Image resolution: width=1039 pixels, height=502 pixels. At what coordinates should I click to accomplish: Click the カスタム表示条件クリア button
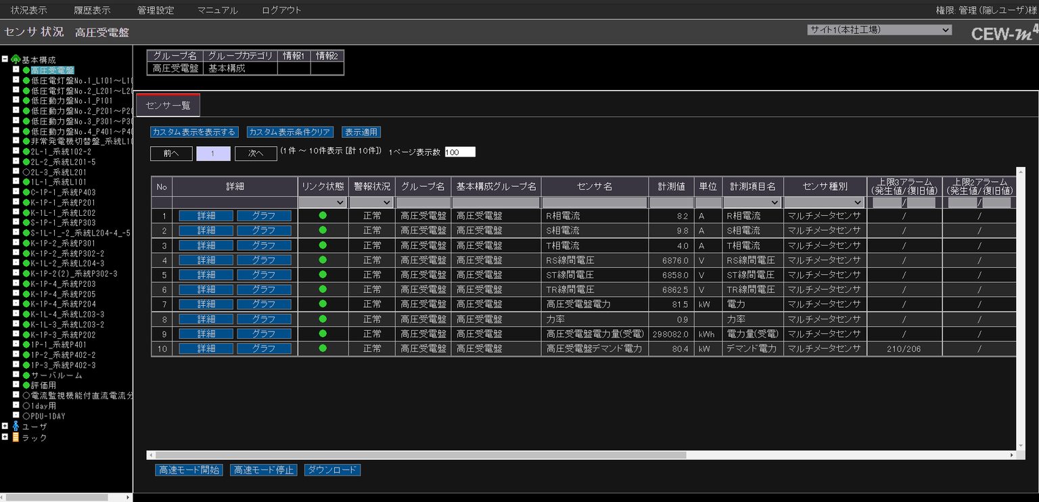pos(290,132)
